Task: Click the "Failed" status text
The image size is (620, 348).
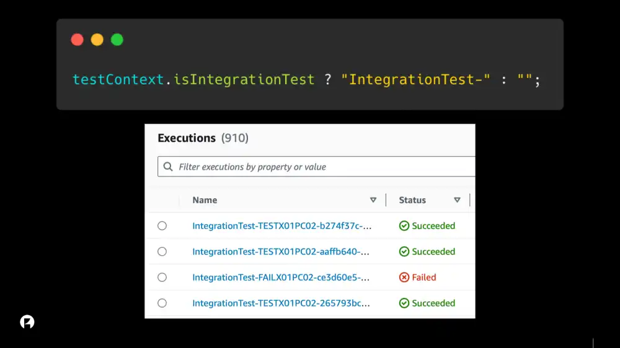Action: [424, 277]
